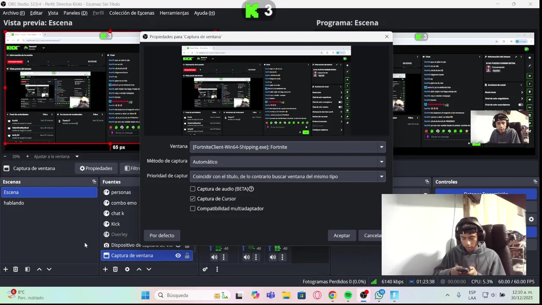Click the Propiedades button in source toolbar
The image size is (542, 305).
(x=96, y=168)
